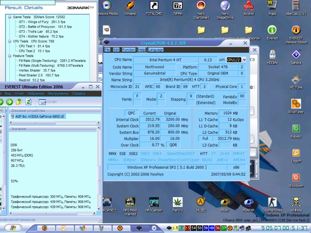Viewport: 311px width, 233px height.
Task: Click the Описание устройства column header
Action: click(55, 111)
